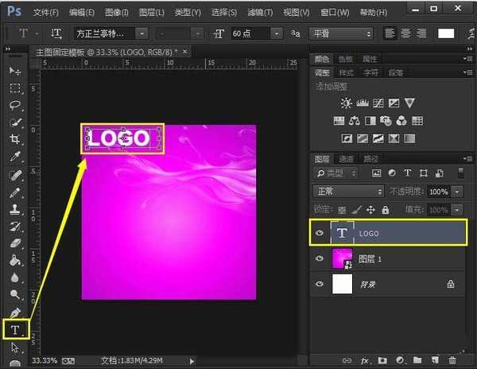
Task: Add a Brightness/Contrast adjustment
Action: (346, 103)
